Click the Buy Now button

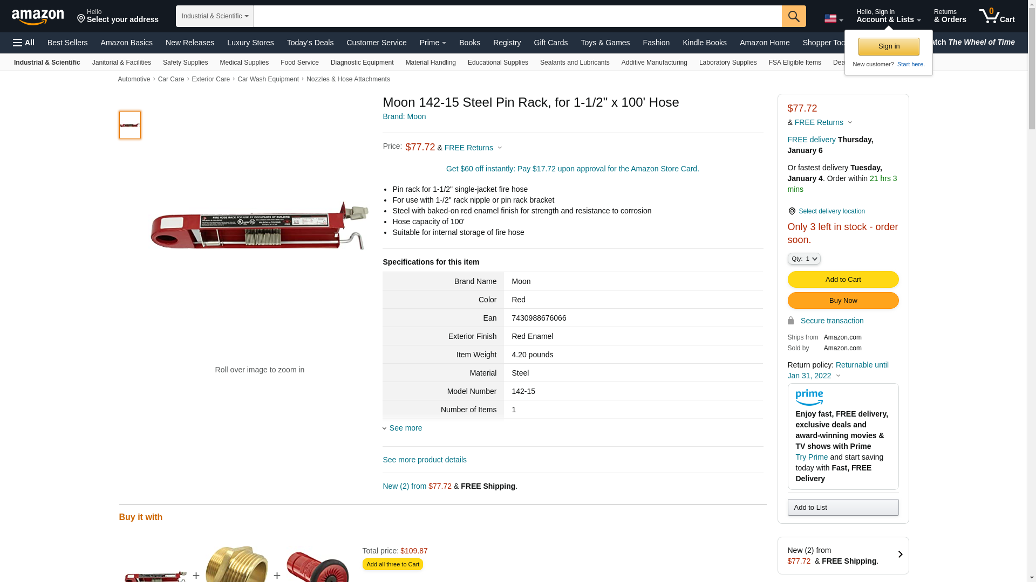(x=843, y=300)
